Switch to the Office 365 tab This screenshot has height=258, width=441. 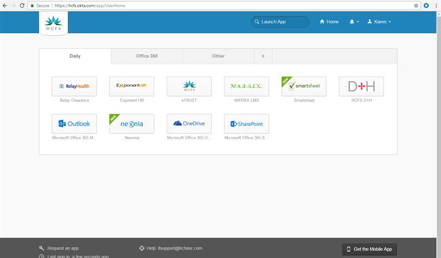click(146, 56)
